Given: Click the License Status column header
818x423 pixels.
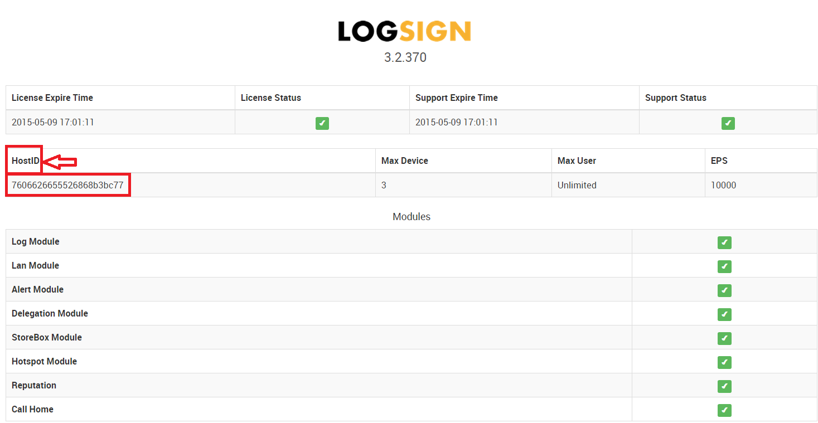Looking at the screenshot, I should [x=271, y=98].
